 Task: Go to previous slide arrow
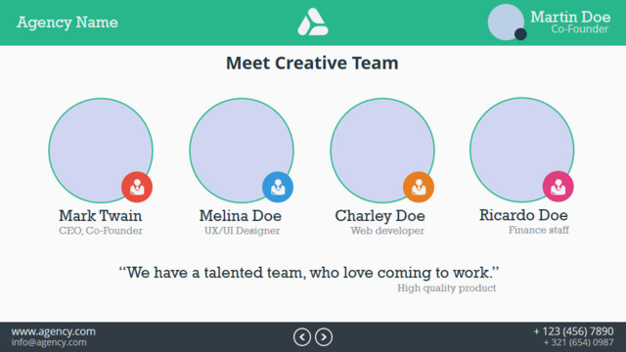[302, 337]
